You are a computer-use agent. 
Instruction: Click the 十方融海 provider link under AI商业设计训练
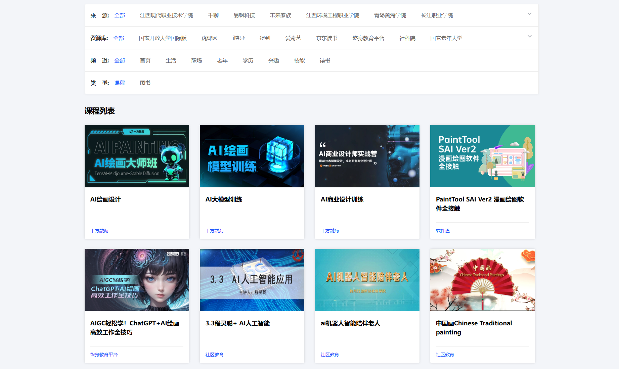pyautogui.click(x=330, y=231)
